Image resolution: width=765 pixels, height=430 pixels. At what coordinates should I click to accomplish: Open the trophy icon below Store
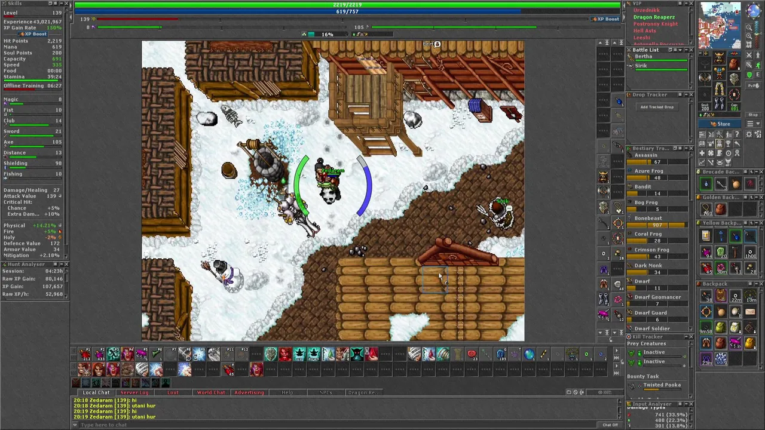tap(728, 144)
